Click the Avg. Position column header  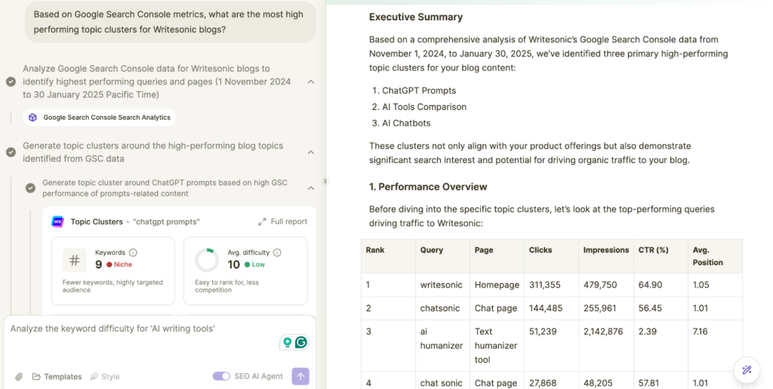[716, 256]
